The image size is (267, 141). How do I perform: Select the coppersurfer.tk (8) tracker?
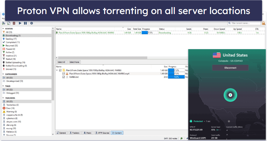coord(14,115)
